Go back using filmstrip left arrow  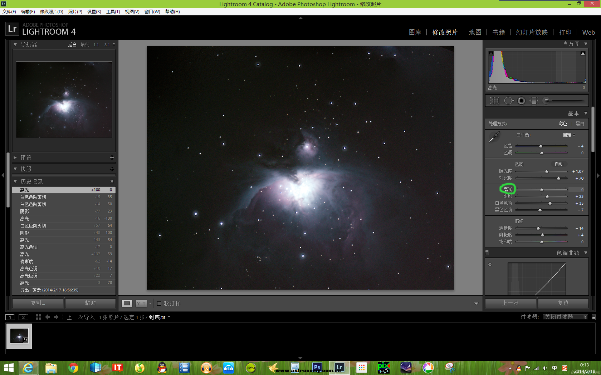point(48,317)
